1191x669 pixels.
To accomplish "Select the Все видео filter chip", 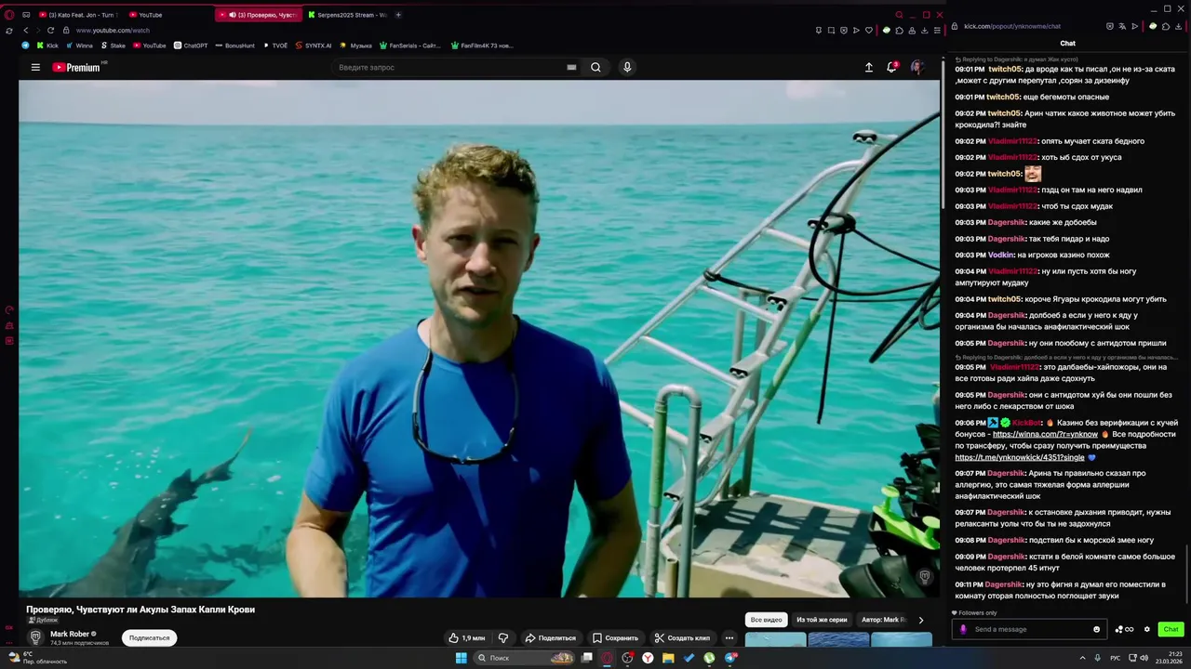I will click(x=767, y=620).
